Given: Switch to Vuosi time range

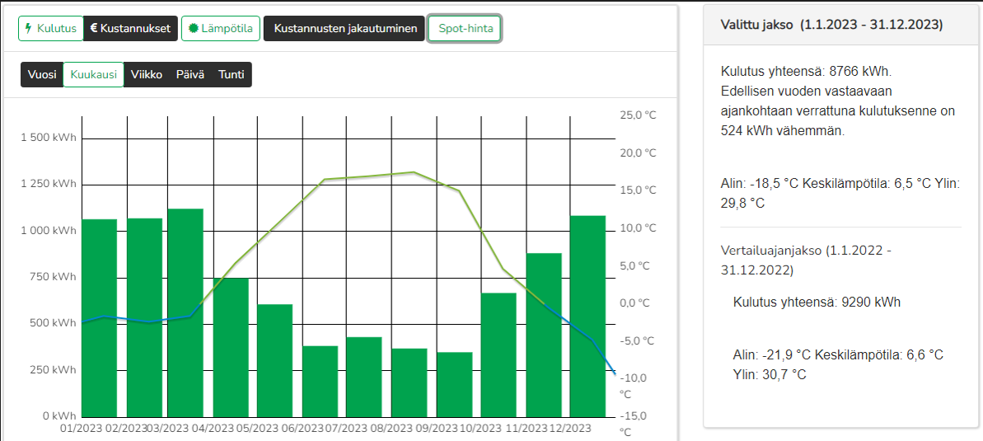Looking at the screenshot, I should [x=42, y=74].
